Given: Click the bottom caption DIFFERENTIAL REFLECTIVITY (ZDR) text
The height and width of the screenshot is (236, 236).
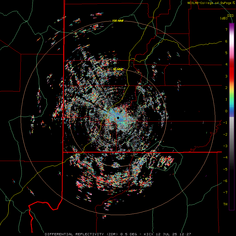Looking at the screenshot, I should pyautogui.click(x=82, y=234).
